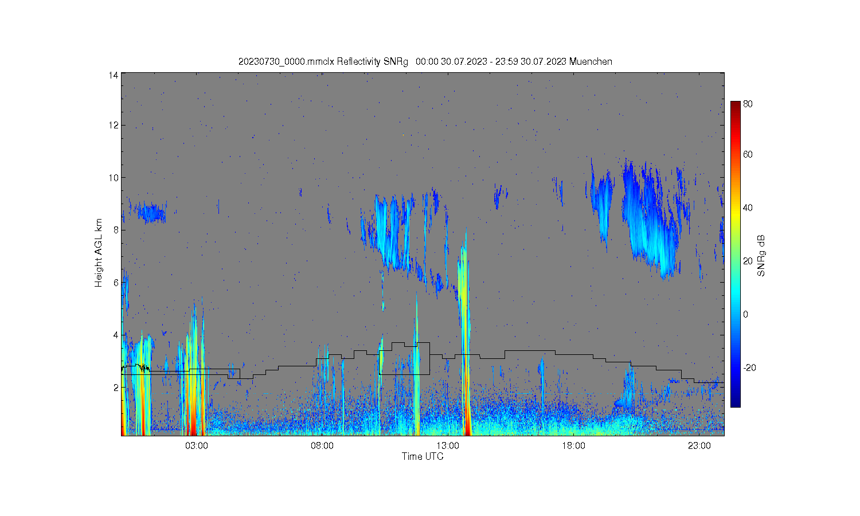Image resolution: width=860 pixels, height=516 pixels.
Task: Click the 10 km height tick label
Action: (114, 178)
